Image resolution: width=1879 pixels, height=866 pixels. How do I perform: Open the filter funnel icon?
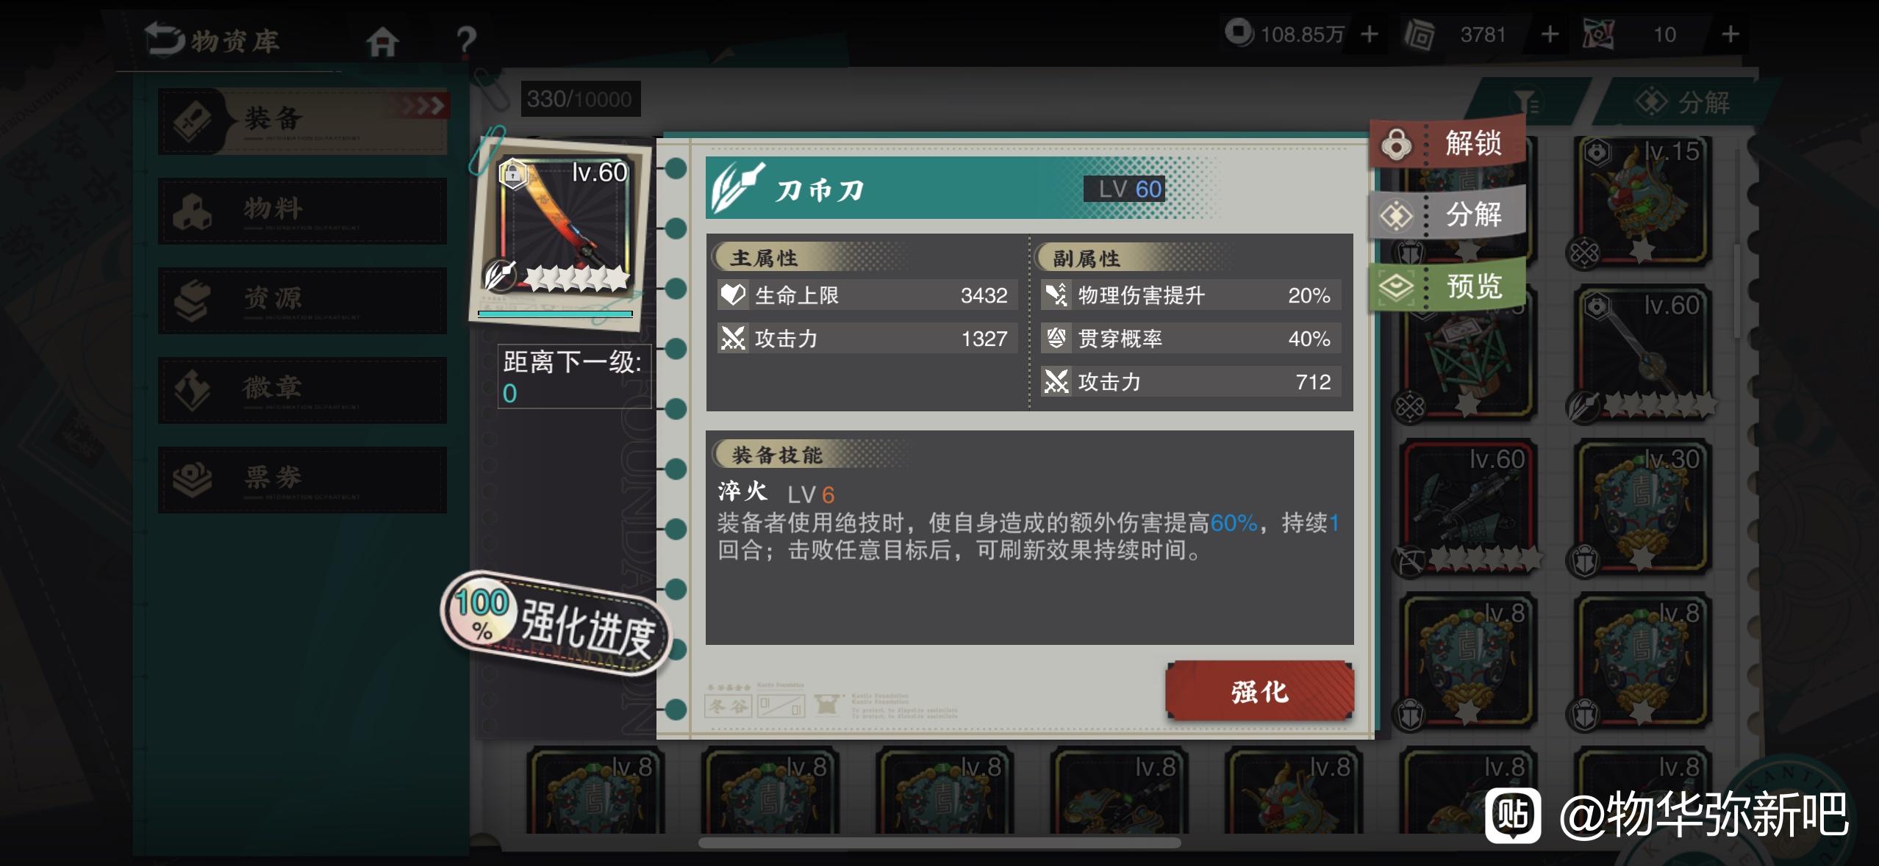tap(1526, 102)
